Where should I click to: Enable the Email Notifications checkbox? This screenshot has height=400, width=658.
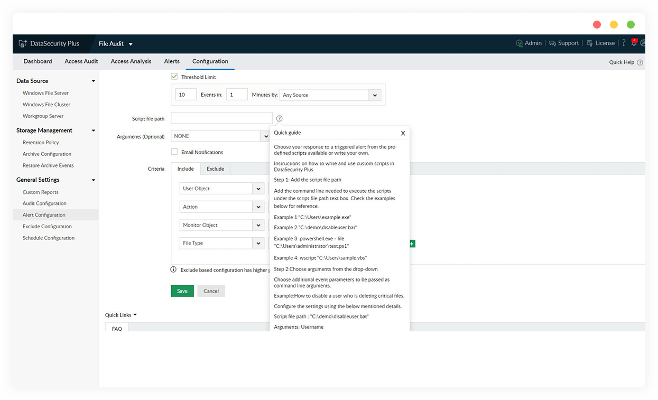tap(174, 152)
